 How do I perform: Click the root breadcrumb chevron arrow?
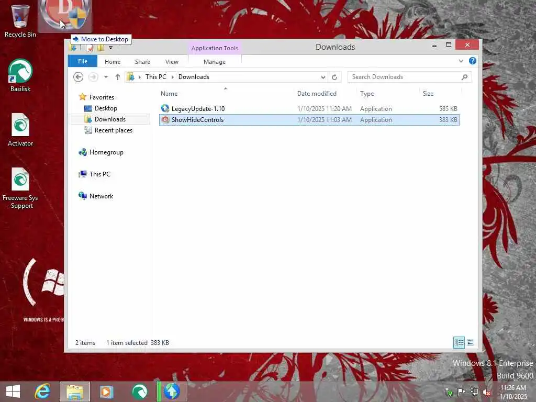pos(139,77)
